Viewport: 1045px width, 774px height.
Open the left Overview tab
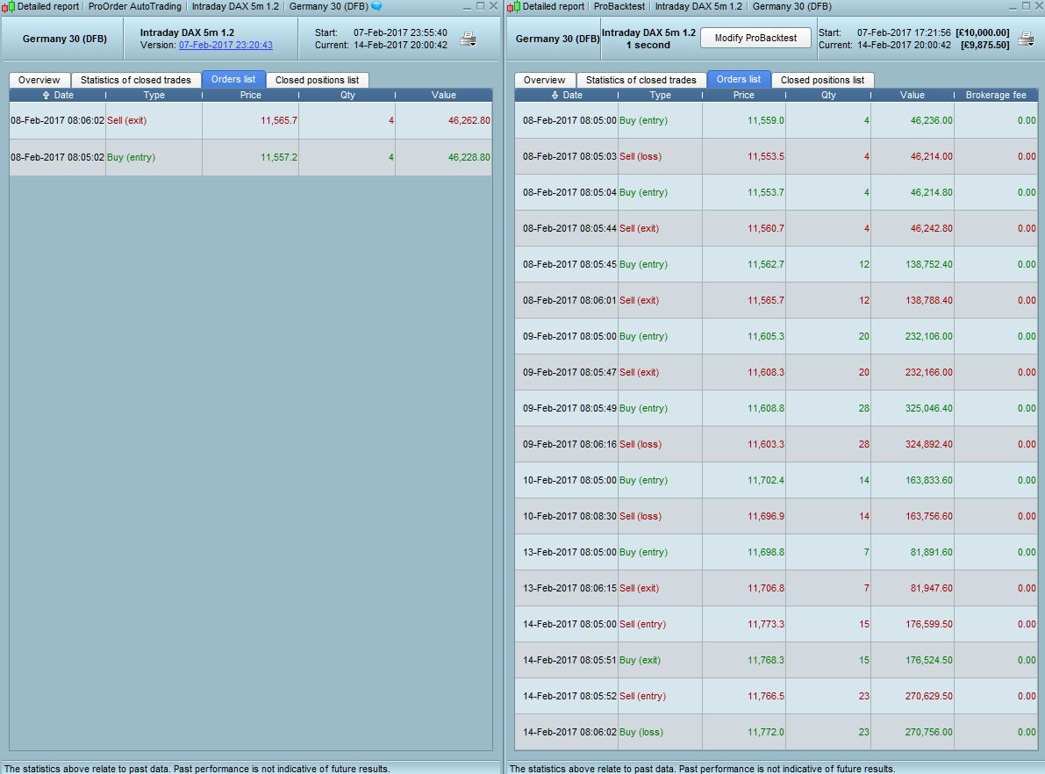coord(39,80)
